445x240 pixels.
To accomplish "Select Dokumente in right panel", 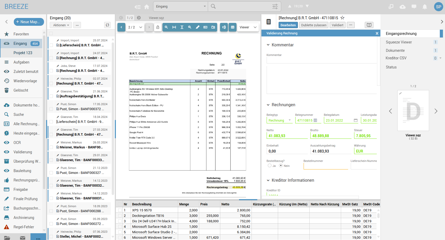I will 395,50.
